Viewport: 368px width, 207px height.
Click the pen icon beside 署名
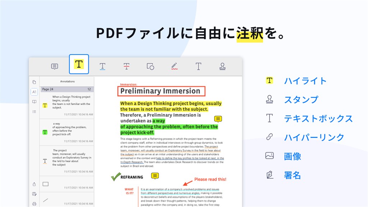(270, 175)
